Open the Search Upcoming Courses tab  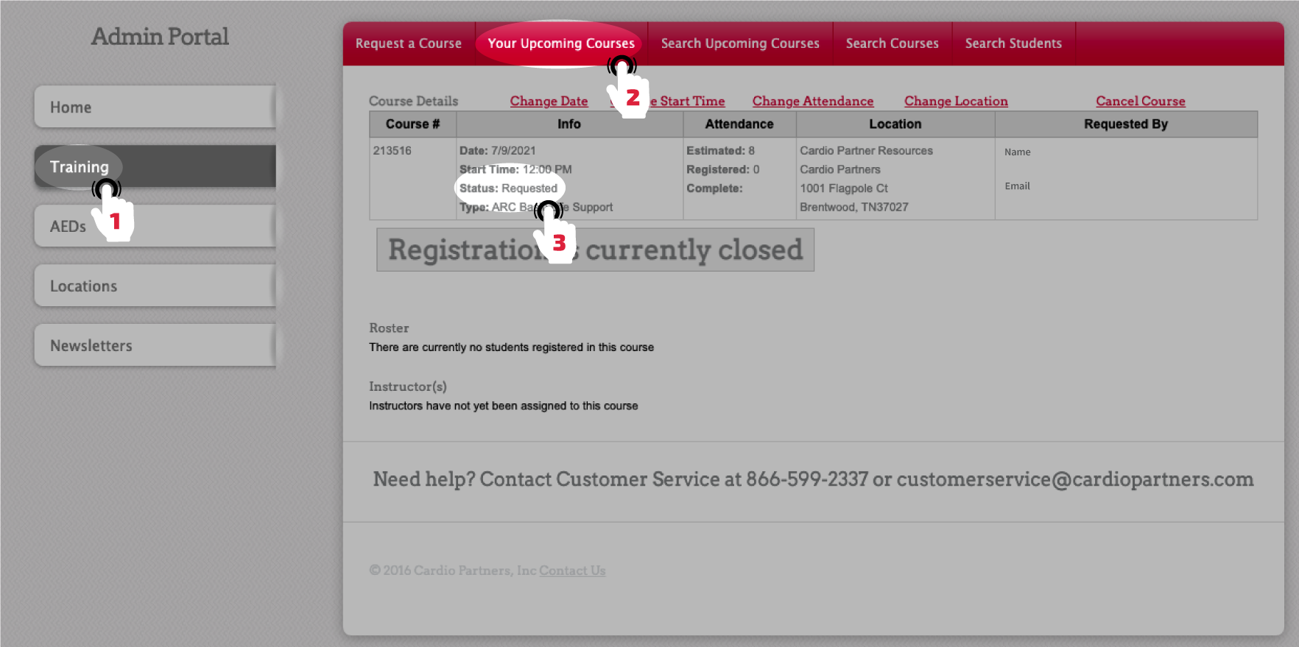coord(739,43)
